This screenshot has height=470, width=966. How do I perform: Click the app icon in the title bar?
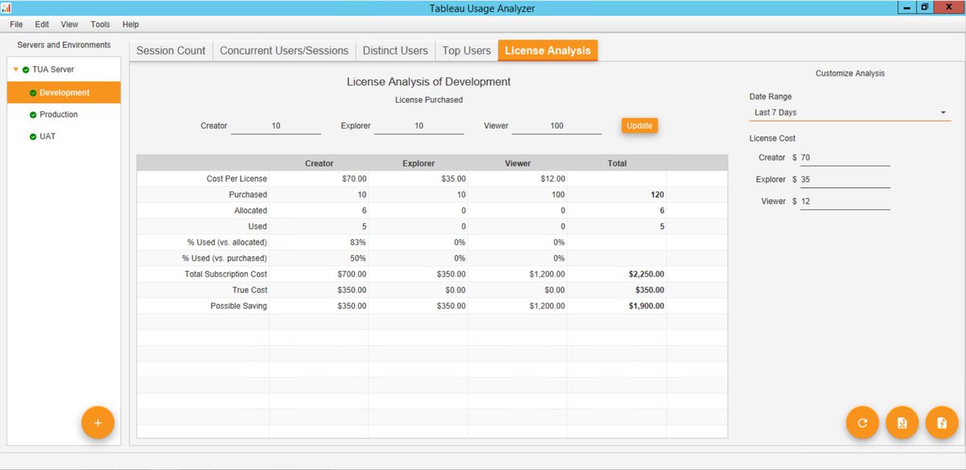point(6,8)
